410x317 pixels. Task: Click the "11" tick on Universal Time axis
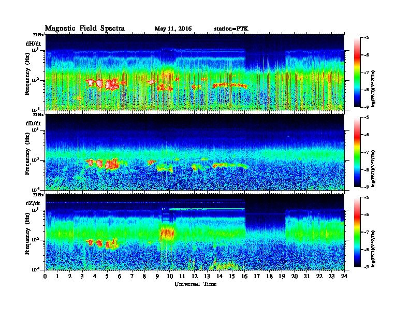(x=182, y=276)
